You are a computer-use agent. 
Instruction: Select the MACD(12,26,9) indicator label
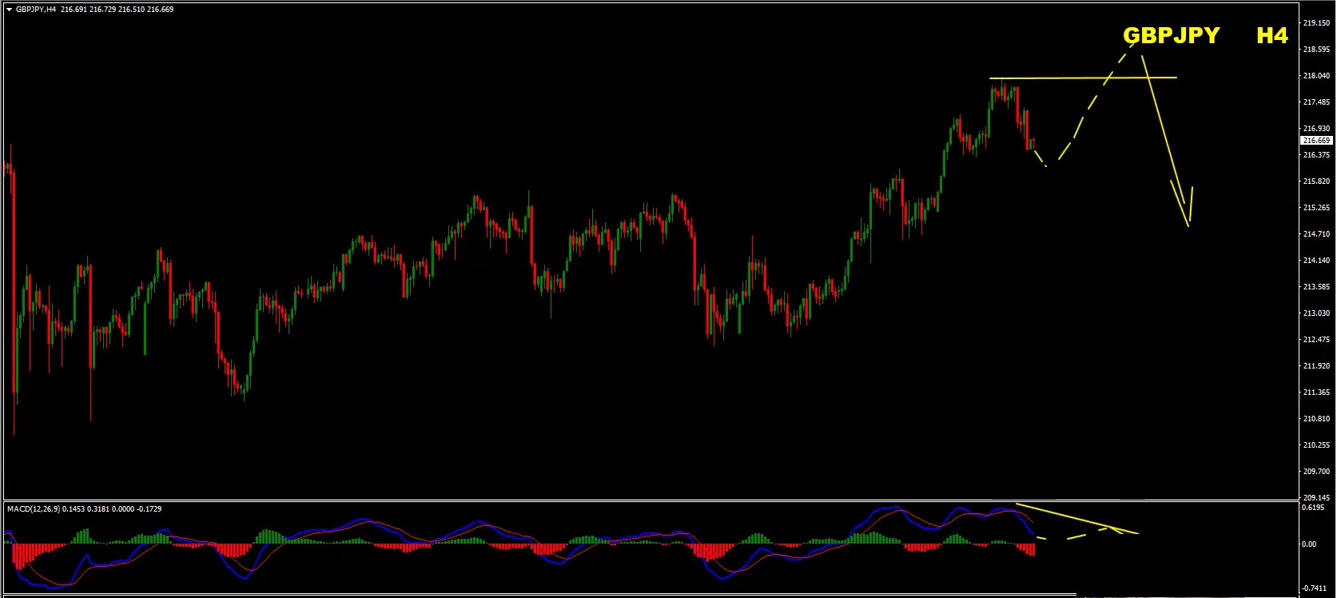32,508
